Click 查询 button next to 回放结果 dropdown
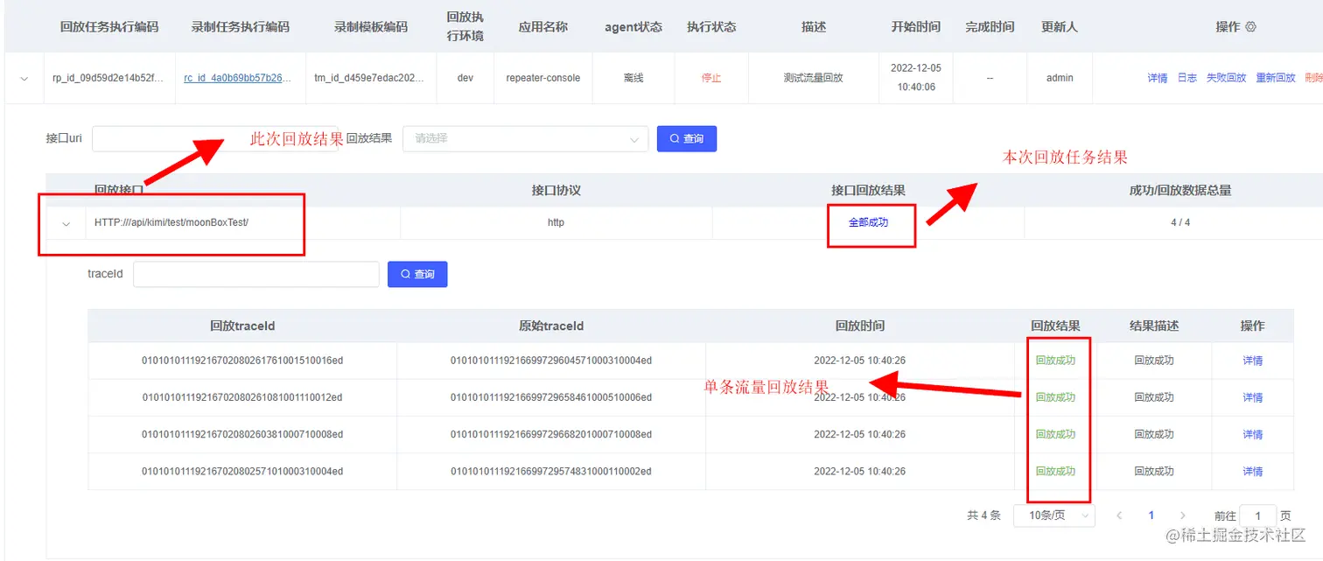The width and height of the screenshot is (1323, 561). (687, 138)
